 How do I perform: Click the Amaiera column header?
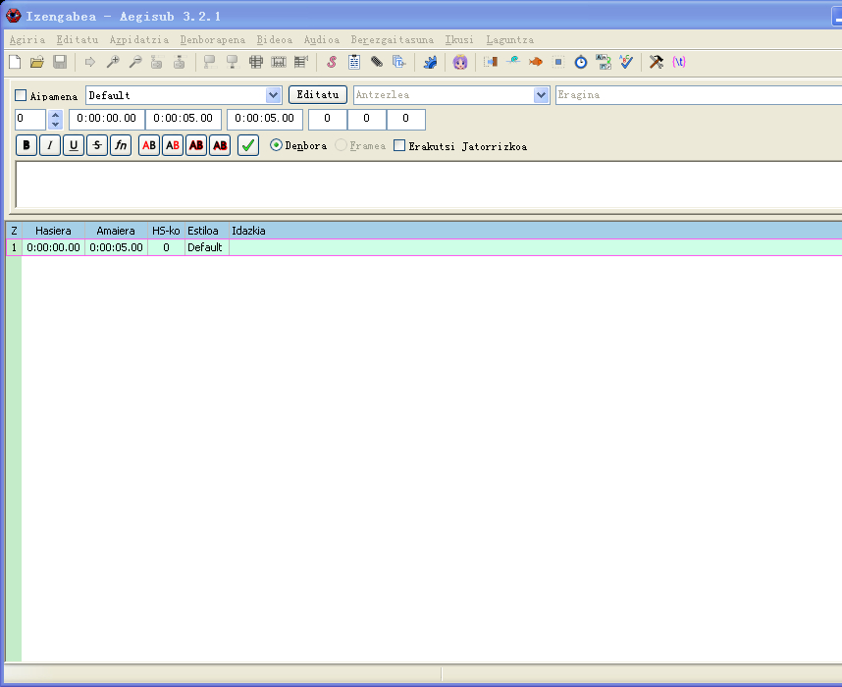(116, 231)
